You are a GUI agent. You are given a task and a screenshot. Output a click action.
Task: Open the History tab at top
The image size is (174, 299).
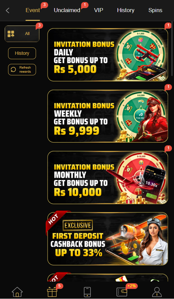[126, 10]
